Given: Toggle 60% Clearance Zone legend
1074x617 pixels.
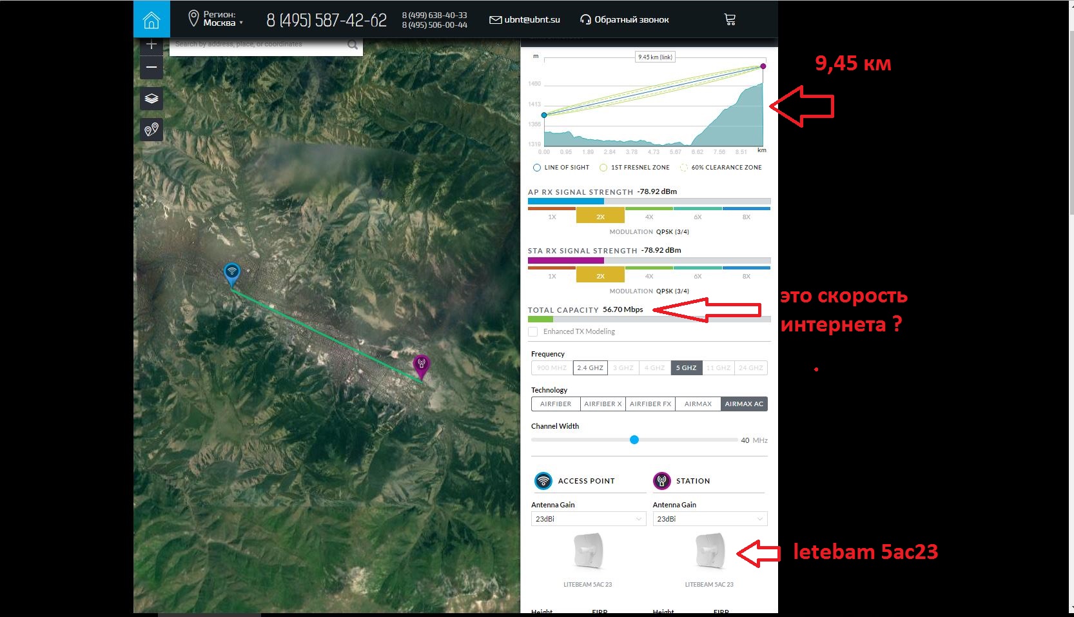Looking at the screenshot, I should click(x=721, y=168).
